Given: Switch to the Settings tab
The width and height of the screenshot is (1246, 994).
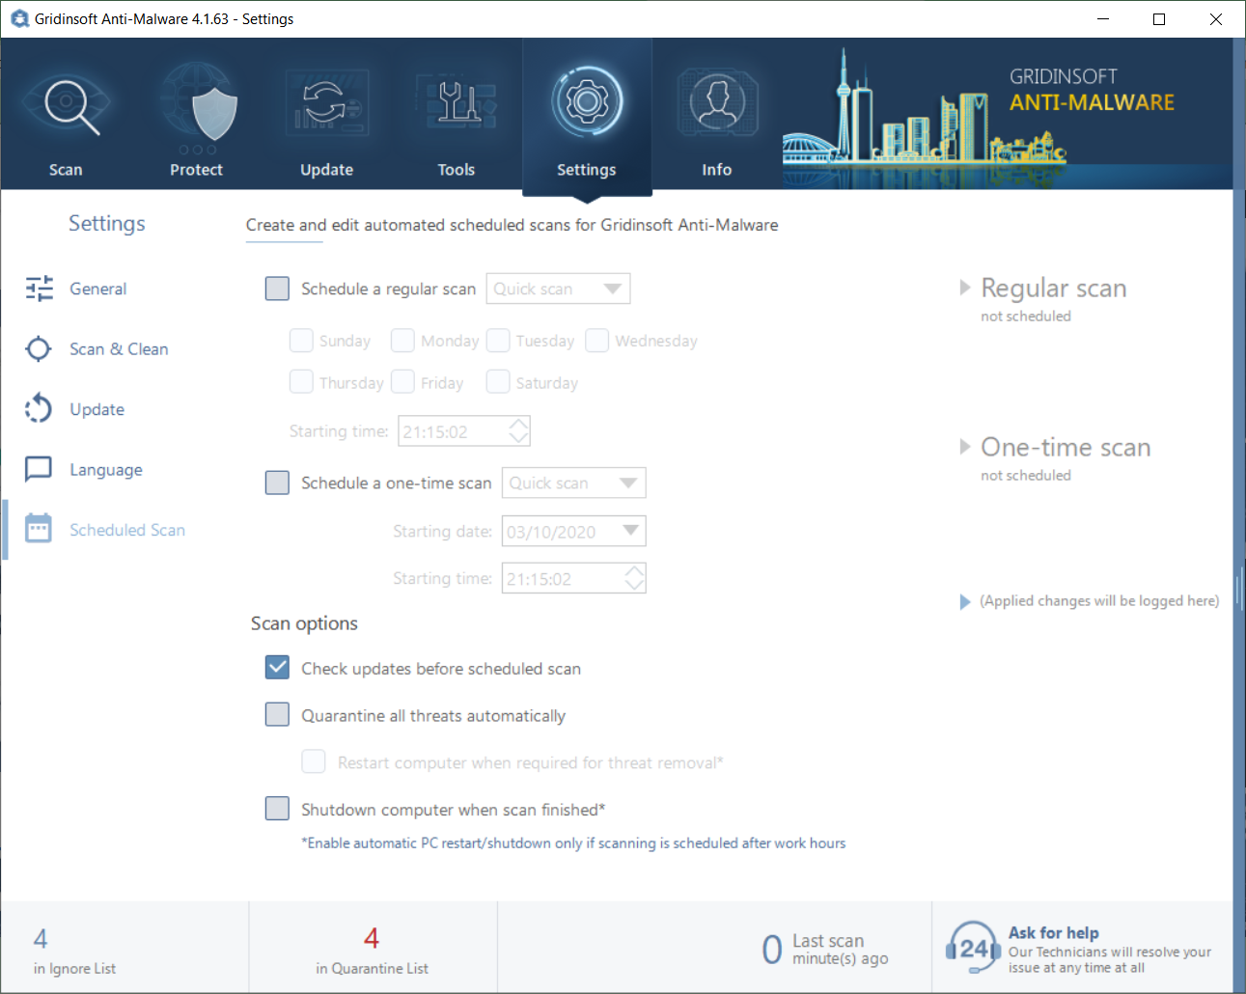Looking at the screenshot, I should click(x=587, y=116).
